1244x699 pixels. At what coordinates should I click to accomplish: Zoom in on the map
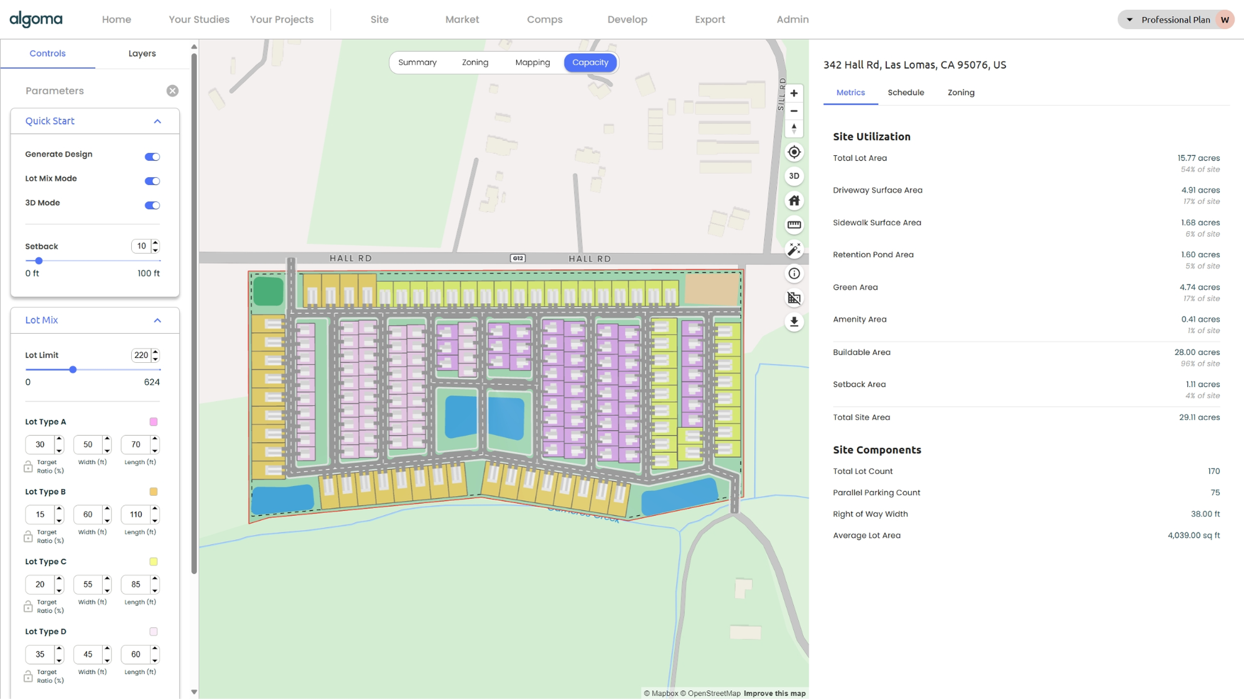(x=794, y=93)
